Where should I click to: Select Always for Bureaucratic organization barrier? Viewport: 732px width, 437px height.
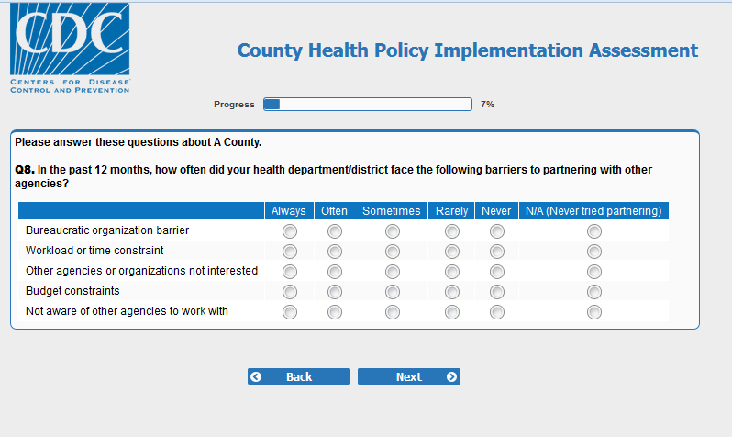290,231
